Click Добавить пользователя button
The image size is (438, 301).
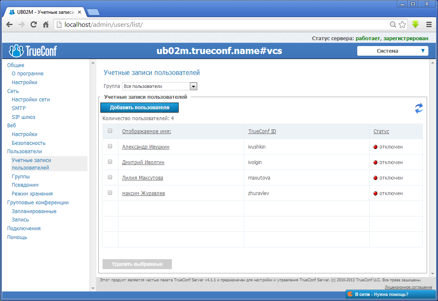point(139,108)
